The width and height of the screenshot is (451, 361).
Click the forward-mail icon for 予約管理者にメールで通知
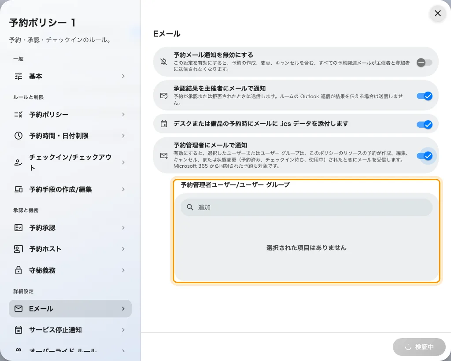click(x=164, y=155)
